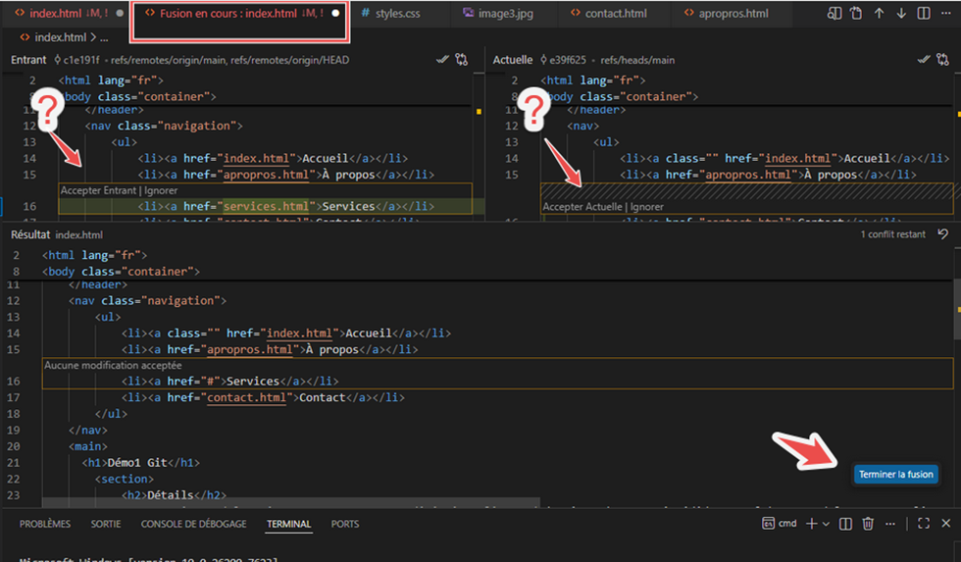Viewport: 961px width, 562px height.
Task: Reset result undo arrow icon
Action: click(943, 234)
